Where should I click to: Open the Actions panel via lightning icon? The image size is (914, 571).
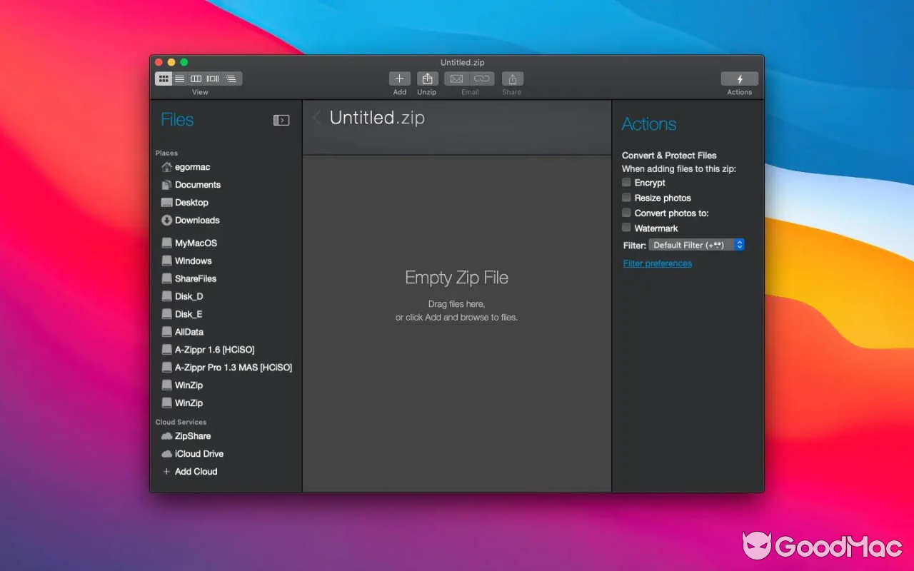tap(740, 79)
